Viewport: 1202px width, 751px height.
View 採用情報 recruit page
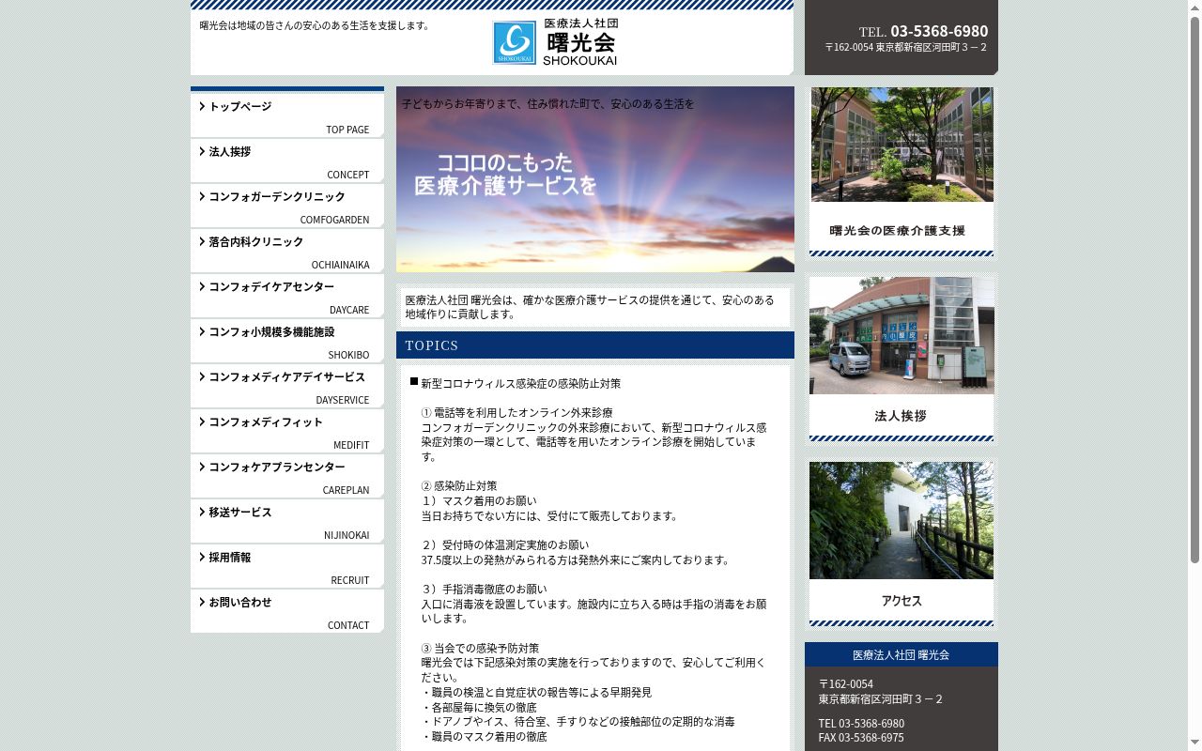287,567
